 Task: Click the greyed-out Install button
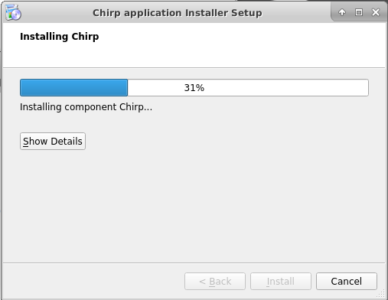pos(281,281)
